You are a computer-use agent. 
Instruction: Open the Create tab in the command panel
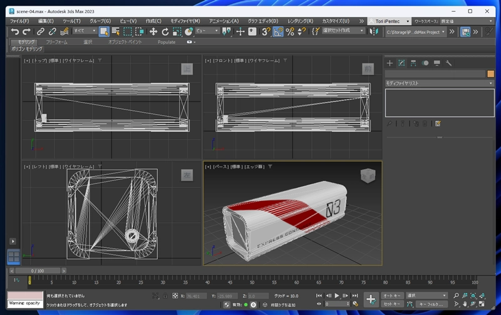tap(390, 63)
